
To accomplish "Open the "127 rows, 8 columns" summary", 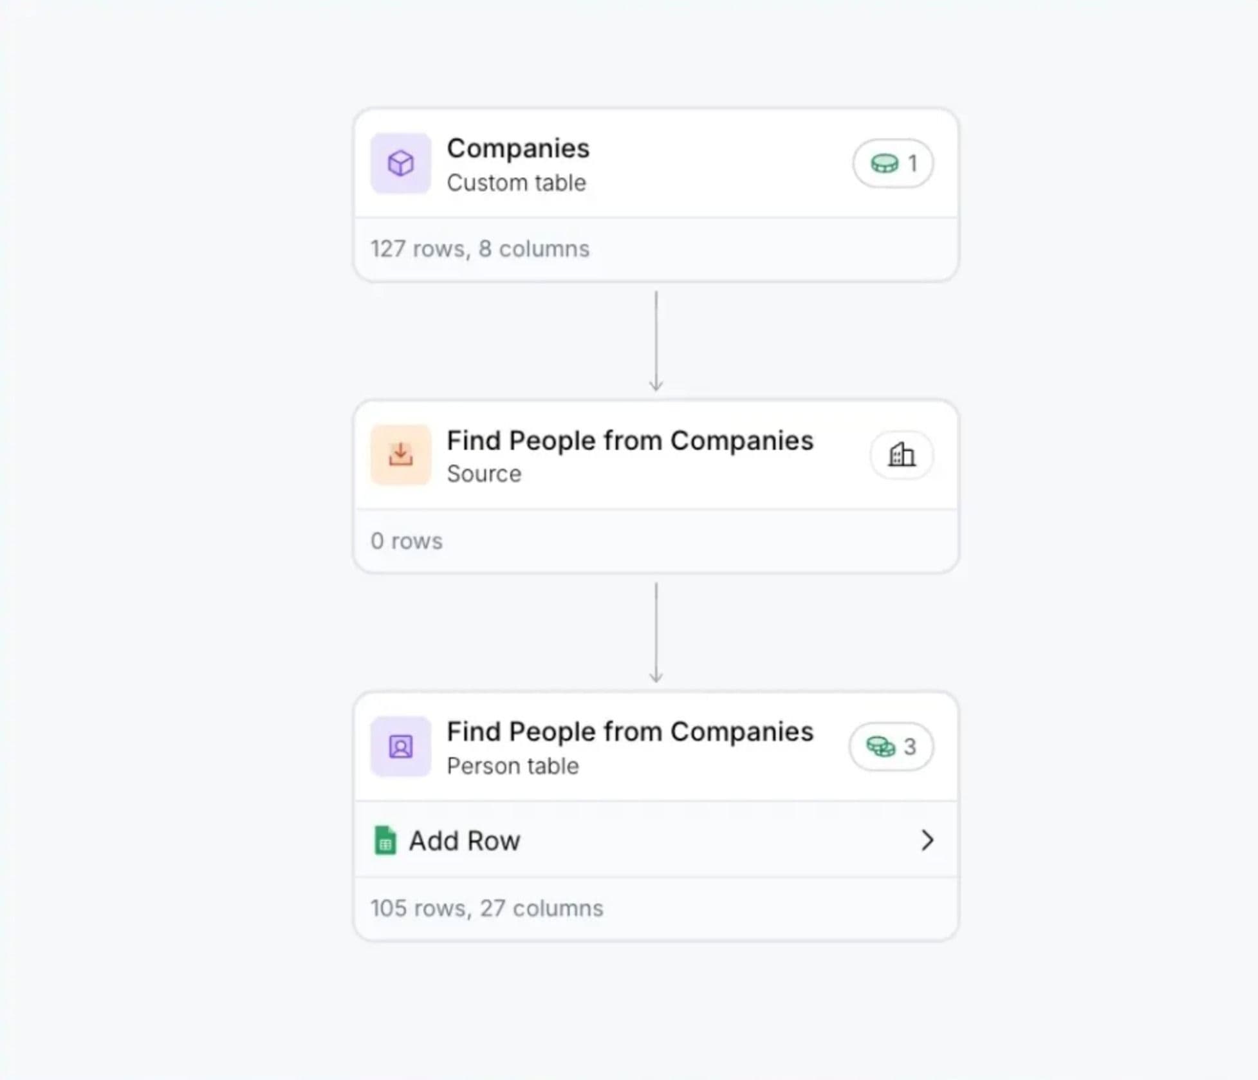I will (x=479, y=249).
